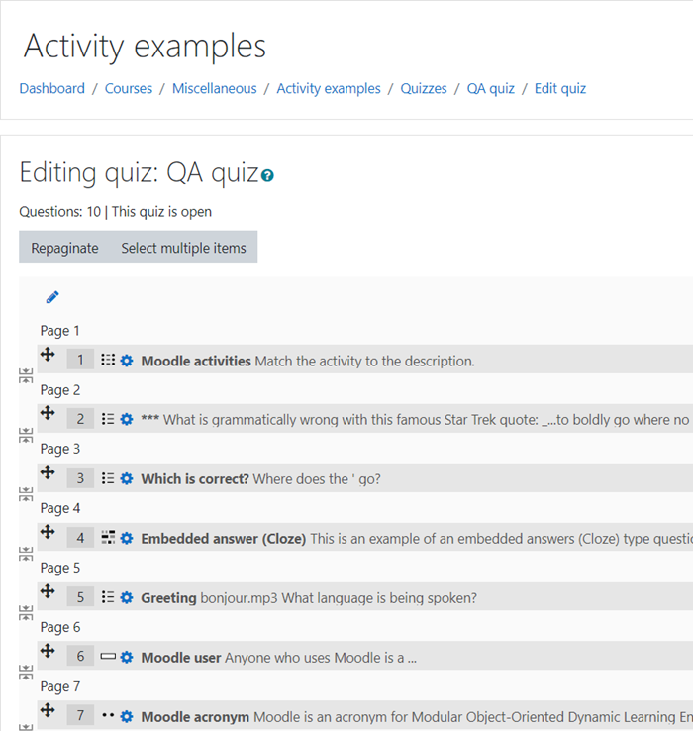The height and width of the screenshot is (731, 693).
Task: Open Edit quiz breadcrumb link
Action: [x=560, y=88]
